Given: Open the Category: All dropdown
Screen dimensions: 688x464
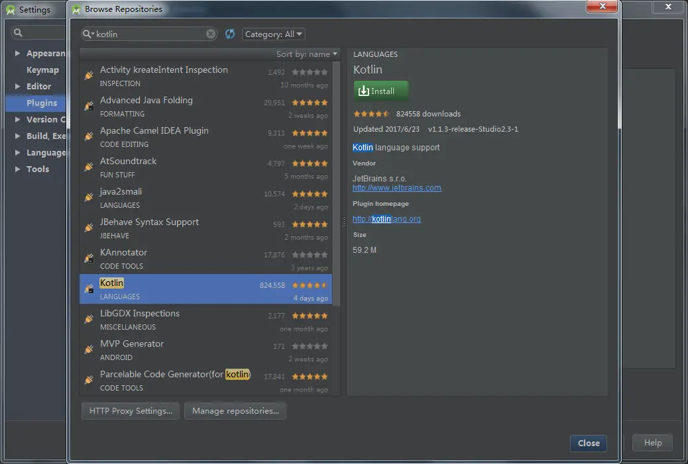Looking at the screenshot, I should [x=273, y=34].
